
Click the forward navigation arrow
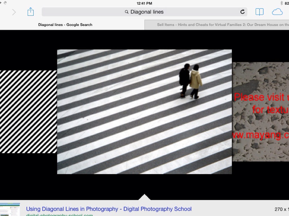click(x=14, y=12)
